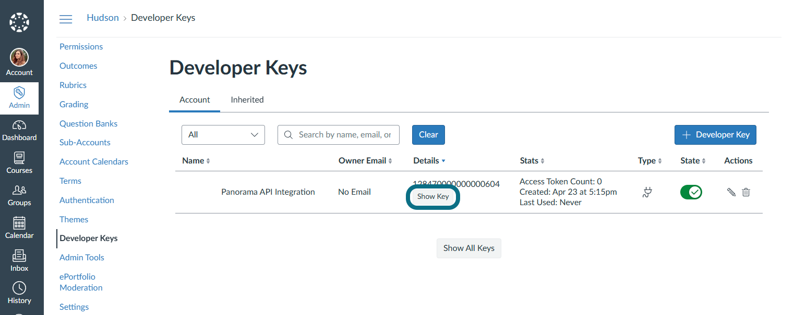Add a new Developer Key
Image resolution: width=794 pixels, height=315 pixels.
coord(715,134)
